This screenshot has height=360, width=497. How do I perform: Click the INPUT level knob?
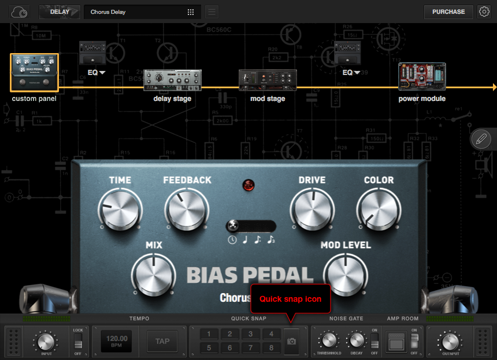tap(46, 342)
